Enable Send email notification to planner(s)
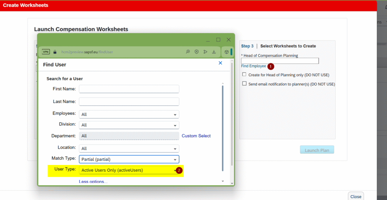The image size is (387, 200). coord(245,84)
